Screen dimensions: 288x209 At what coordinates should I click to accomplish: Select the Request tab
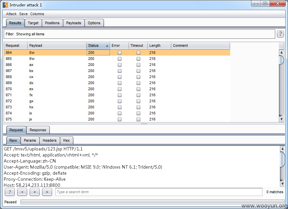(16, 130)
